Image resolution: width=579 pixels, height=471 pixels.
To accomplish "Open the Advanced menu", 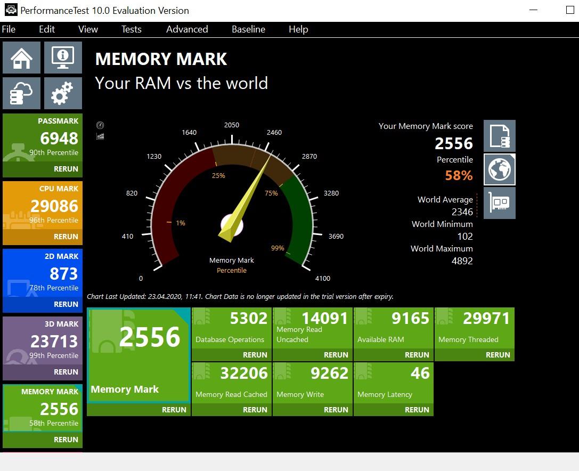I will [x=187, y=29].
